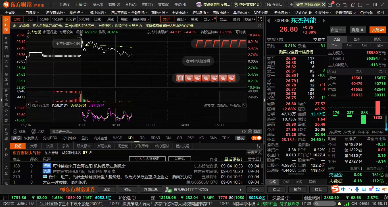Open the emoji smiley picker
Screen dimensions: 388x207
250,131
